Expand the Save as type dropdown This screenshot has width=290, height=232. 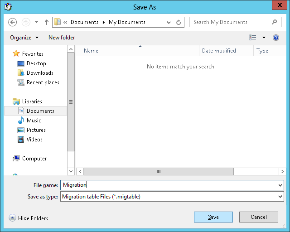point(280,197)
